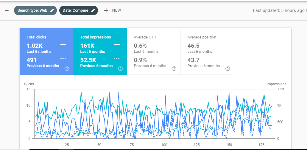Screen dimensions: 307x150
Task: Click the filter lines icon
Action: pyautogui.click(x=7, y=10)
